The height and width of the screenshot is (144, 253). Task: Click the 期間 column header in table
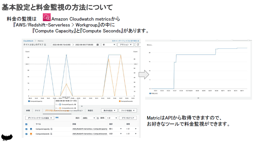128,124
